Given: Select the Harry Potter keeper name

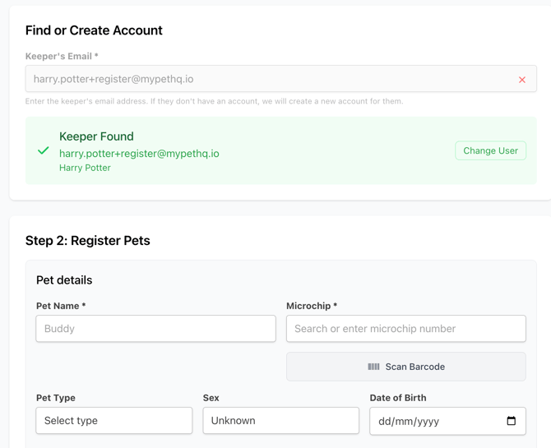Looking at the screenshot, I should tap(85, 168).
